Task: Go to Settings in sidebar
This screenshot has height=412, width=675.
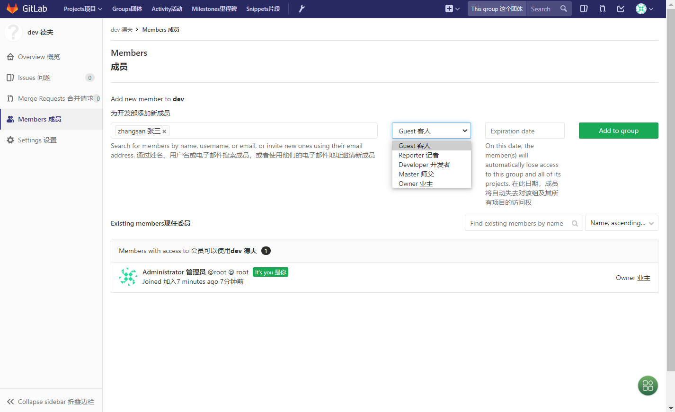Action: click(x=51, y=140)
